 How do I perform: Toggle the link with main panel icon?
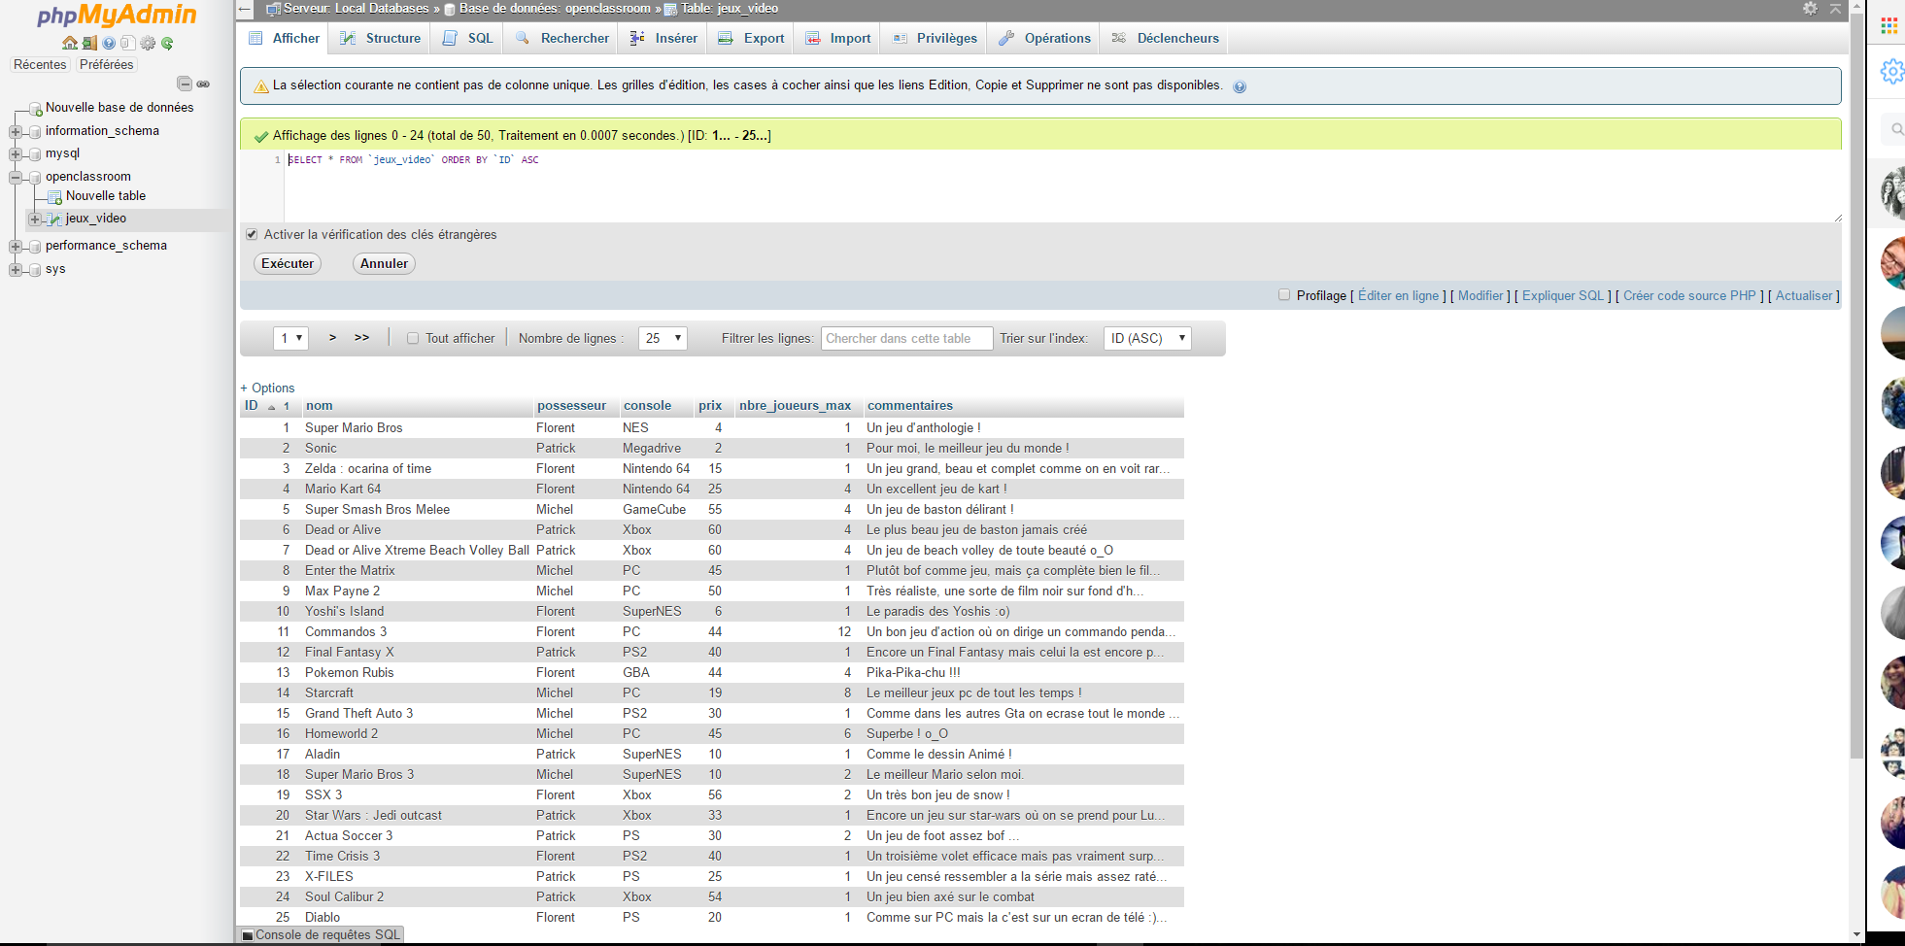point(203,84)
